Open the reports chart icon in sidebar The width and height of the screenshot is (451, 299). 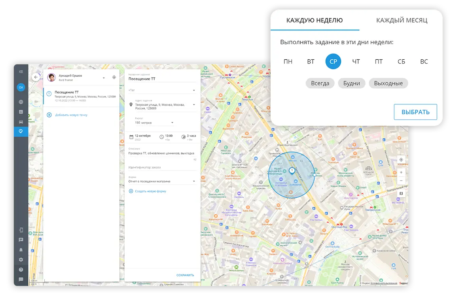point(21,112)
